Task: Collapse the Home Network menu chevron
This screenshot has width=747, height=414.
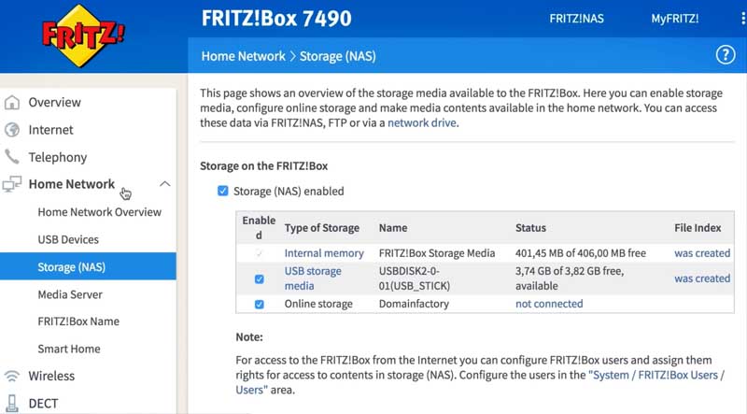Action: click(x=165, y=184)
